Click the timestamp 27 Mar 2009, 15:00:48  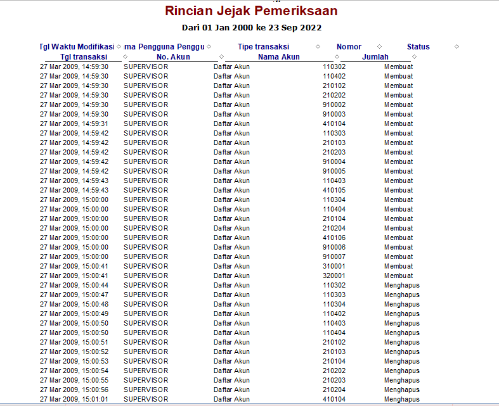(74, 304)
